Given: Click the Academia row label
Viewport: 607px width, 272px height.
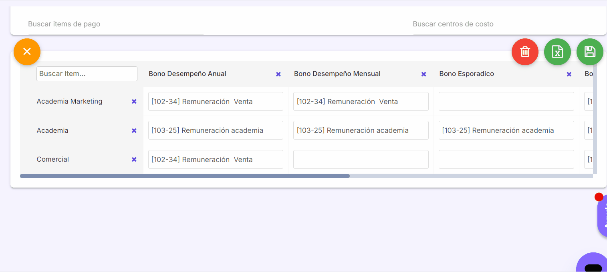Looking at the screenshot, I should click(x=52, y=130).
